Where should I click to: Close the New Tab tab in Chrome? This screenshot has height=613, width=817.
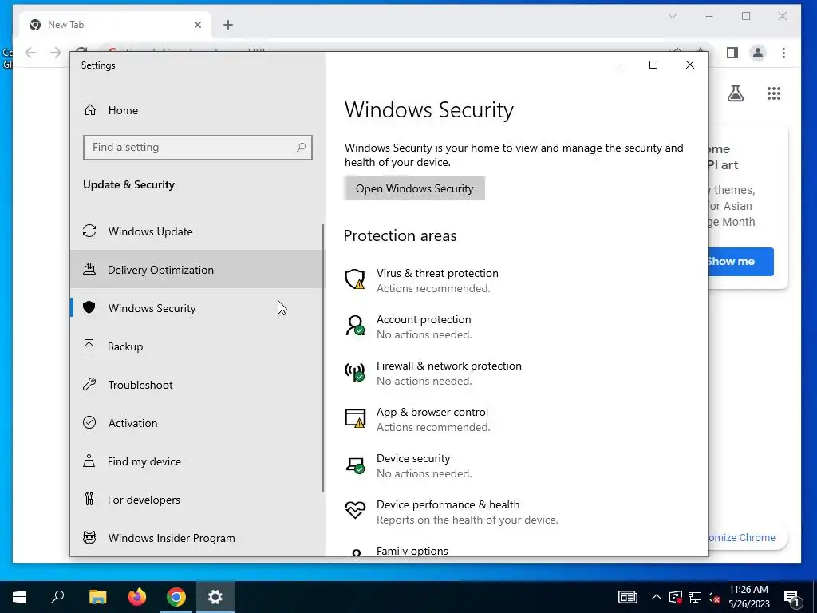(198, 25)
